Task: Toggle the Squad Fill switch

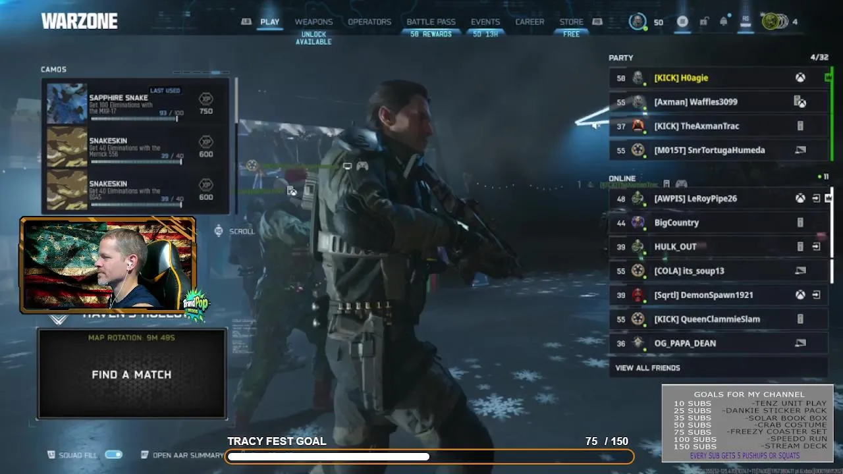Action: (113, 455)
